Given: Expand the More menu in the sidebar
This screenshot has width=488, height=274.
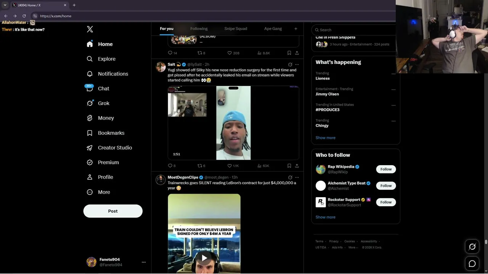Looking at the screenshot, I should click(98, 192).
